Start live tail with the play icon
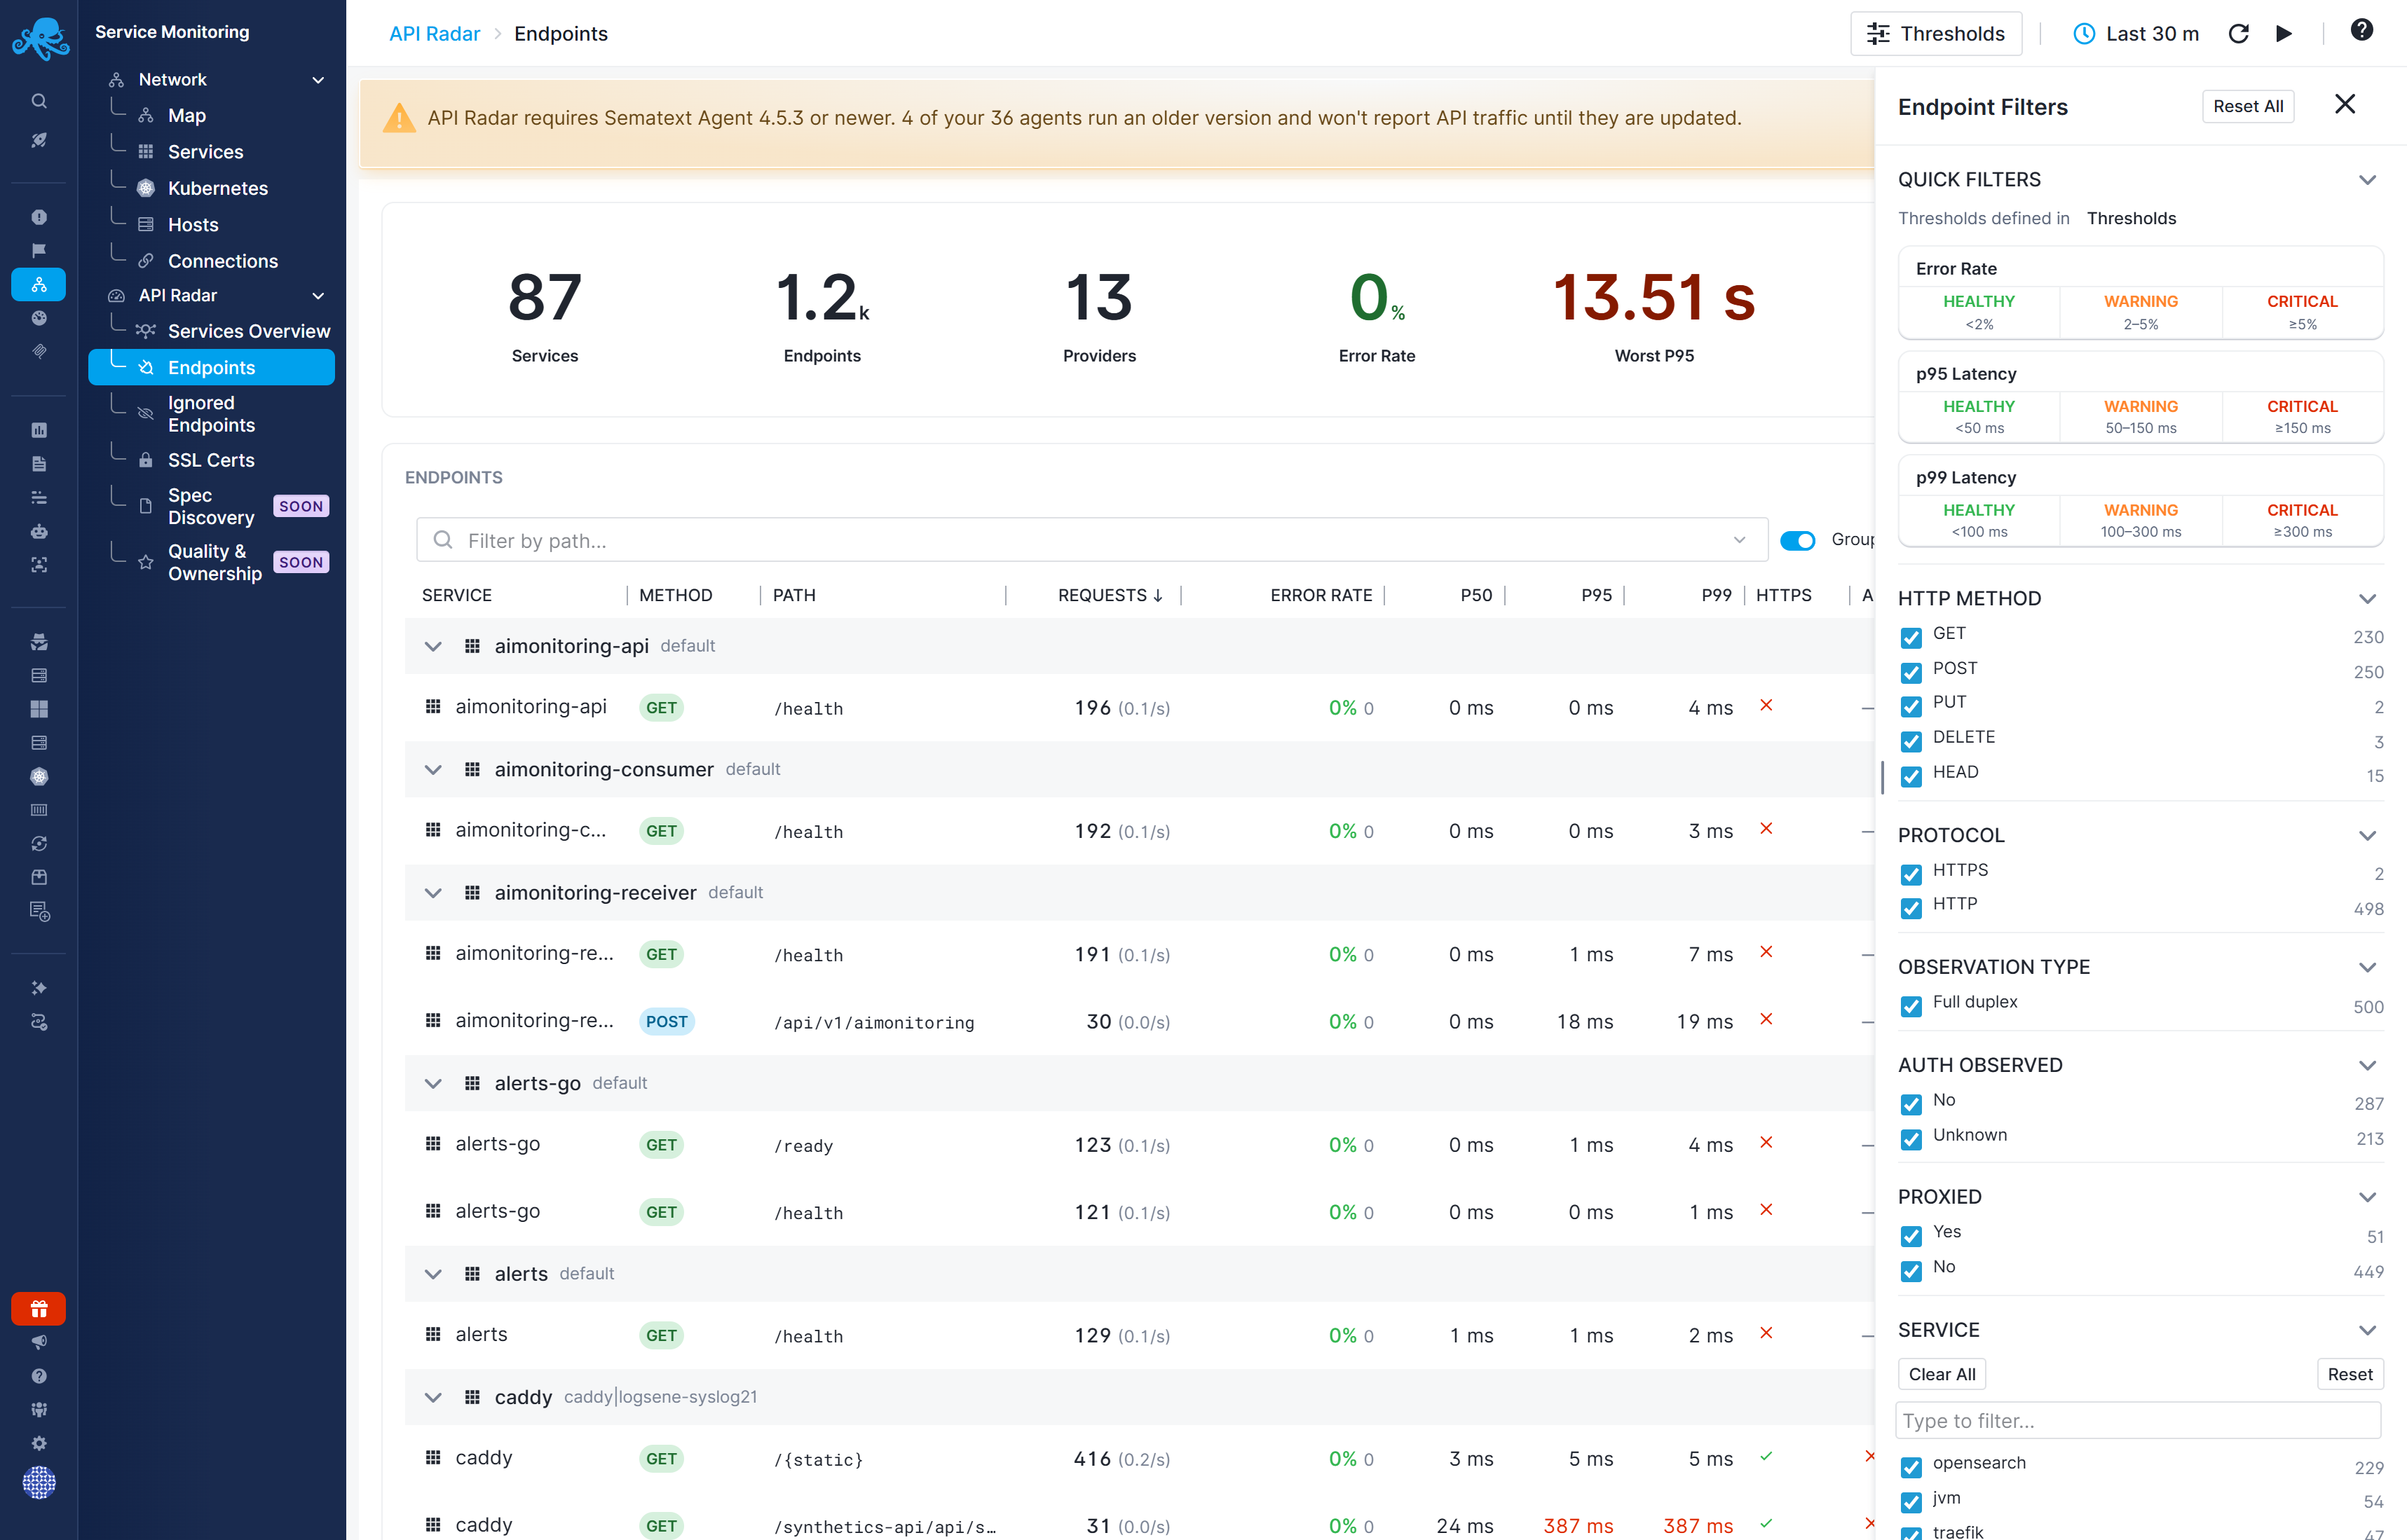The image size is (2407, 1540). pyautogui.click(x=2284, y=34)
